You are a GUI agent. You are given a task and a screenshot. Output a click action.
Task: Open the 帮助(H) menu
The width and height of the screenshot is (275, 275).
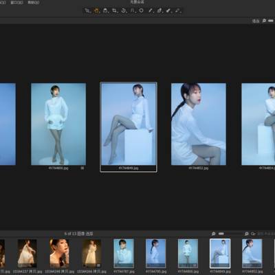tap(34, 3)
